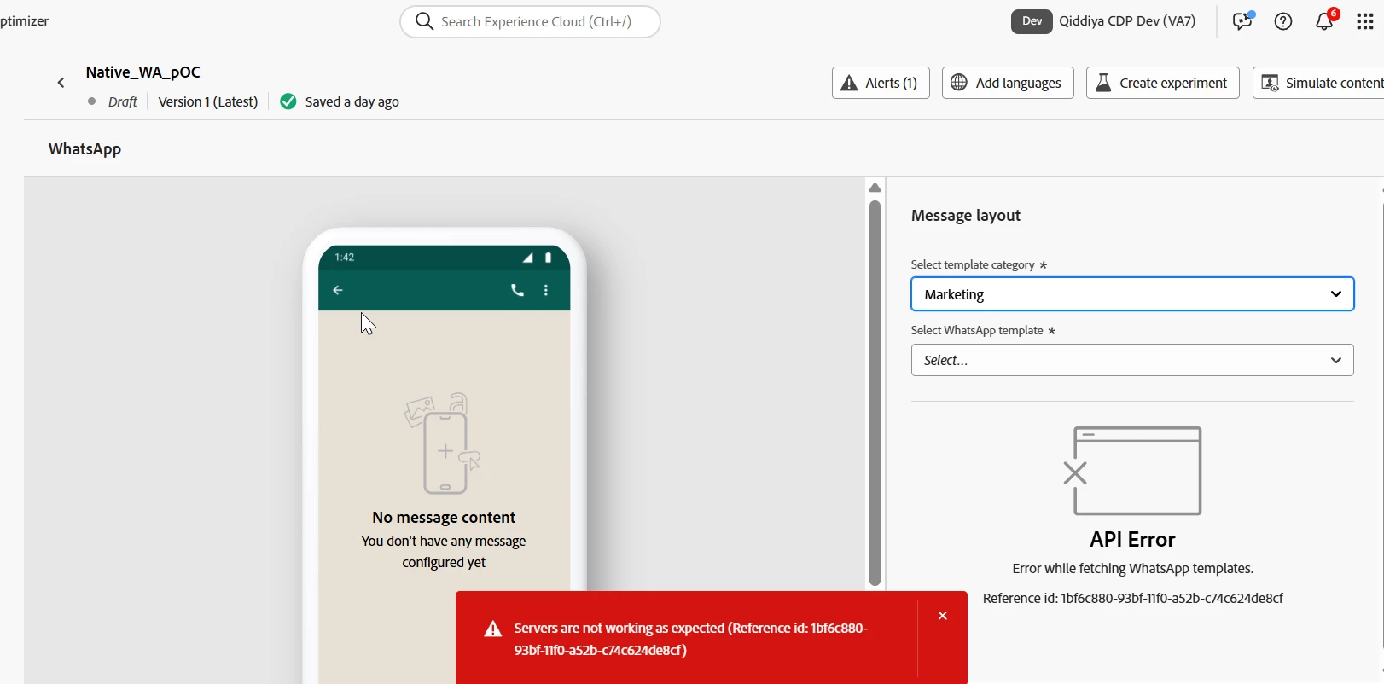Open the app switcher grid icon
Viewport: 1384px width, 684px height.
click(x=1365, y=21)
